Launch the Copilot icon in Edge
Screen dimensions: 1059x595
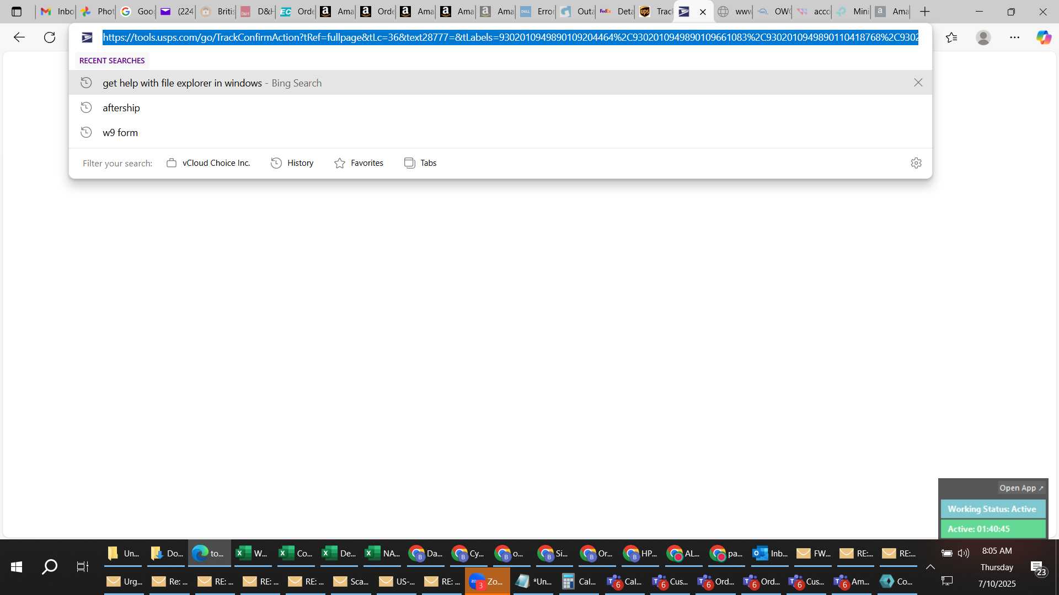pyautogui.click(x=1044, y=37)
